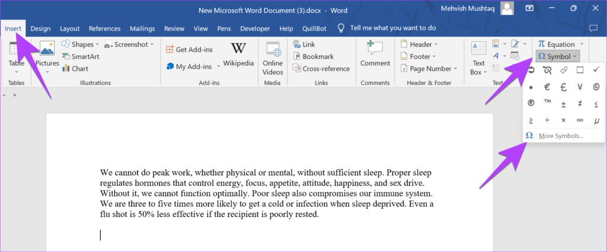Insert the plus-minus symbol
Image resolution: width=607 pixels, height=252 pixels.
coord(564,104)
